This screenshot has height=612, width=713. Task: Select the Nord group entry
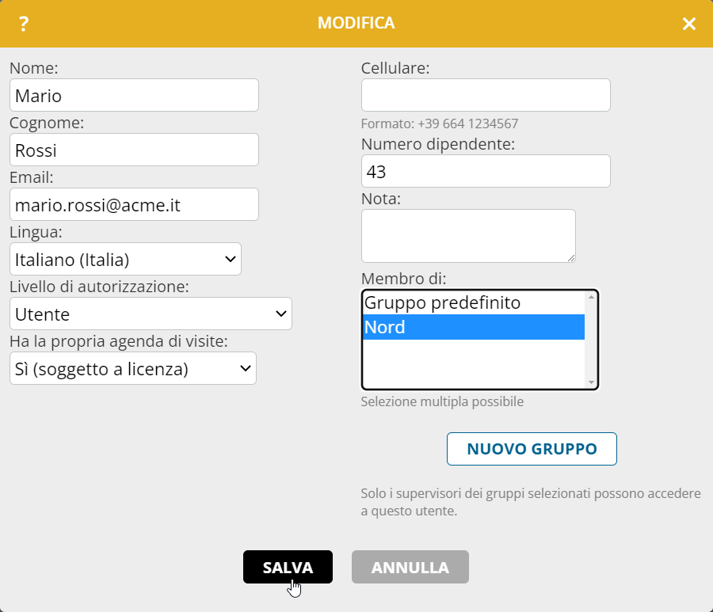click(x=474, y=327)
